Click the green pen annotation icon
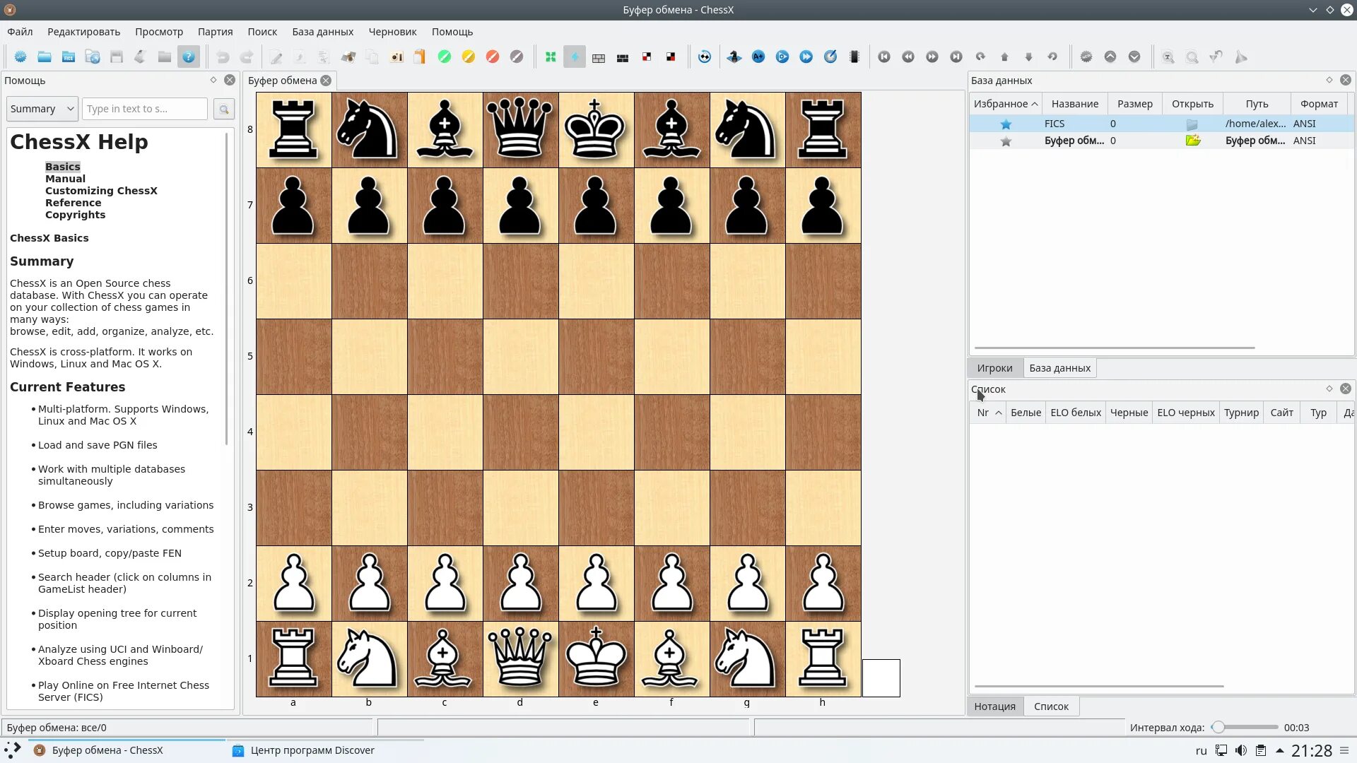 pyautogui.click(x=445, y=57)
